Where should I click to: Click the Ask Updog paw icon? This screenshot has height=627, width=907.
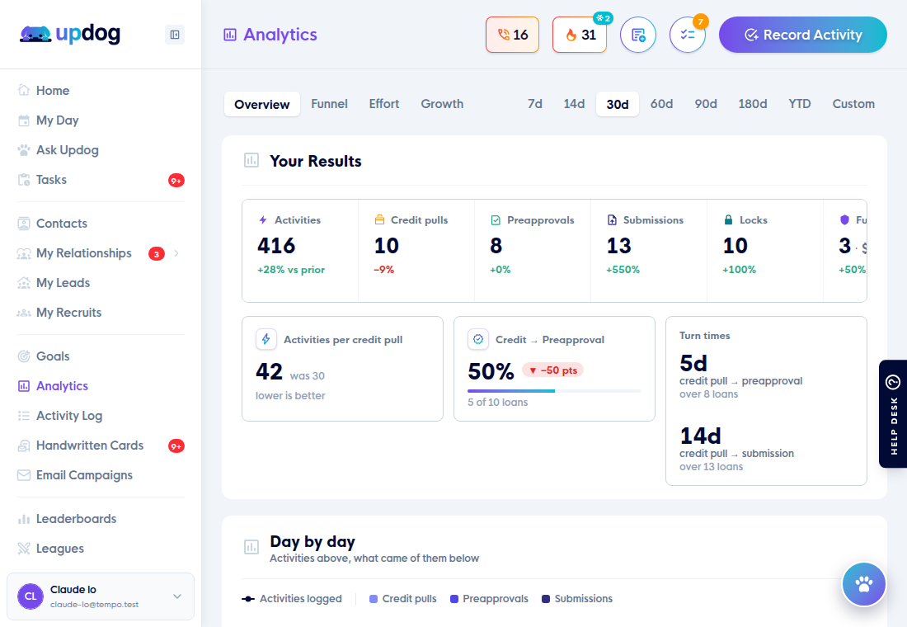coord(24,150)
